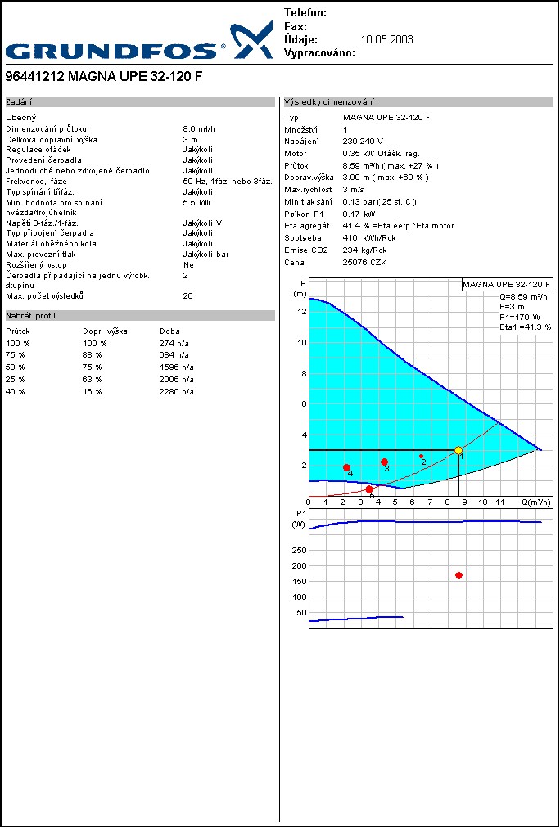Image resolution: width=560 pixels, height=829 pixels.
Task: Click the 2280 h/a duration in load profile
Action: (x=176, y=392)
